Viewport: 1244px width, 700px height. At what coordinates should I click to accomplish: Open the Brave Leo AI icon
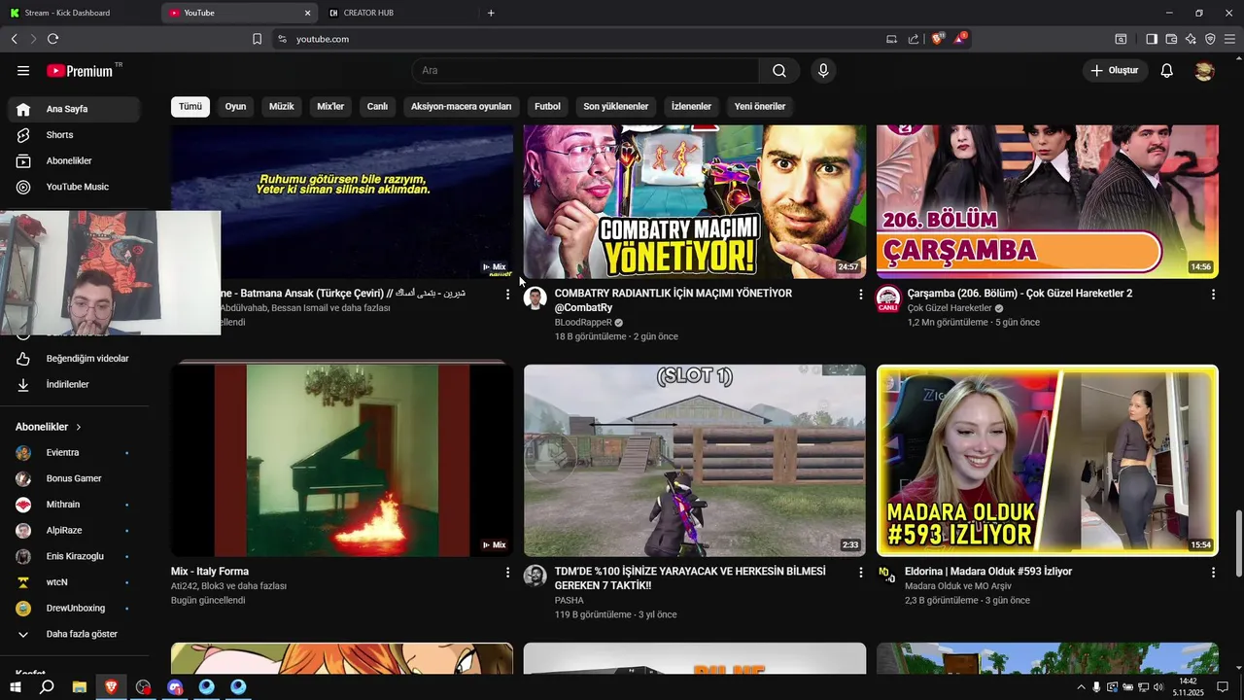point(1191,39)
